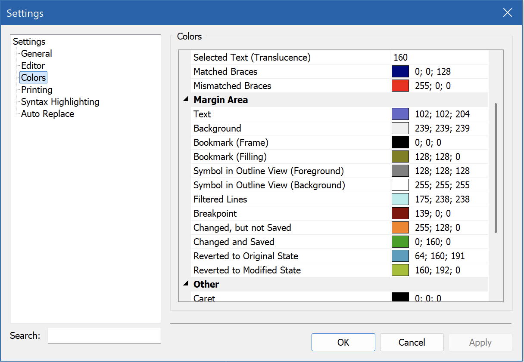Open Syntax Highlighting settings
The width and height of the screenshot is (524, 362).
coord(60,101)
